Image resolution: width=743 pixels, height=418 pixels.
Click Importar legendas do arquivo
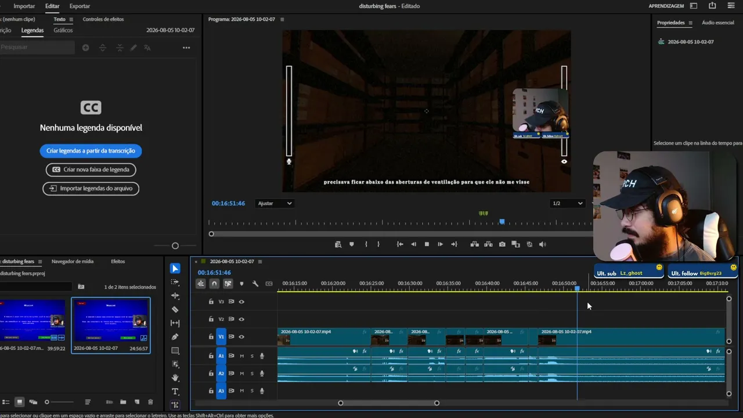tap(91, 188)
